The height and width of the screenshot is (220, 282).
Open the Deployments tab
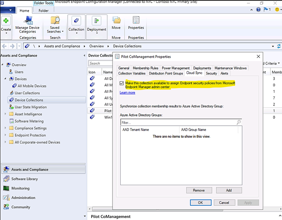click(x=202, y=68)
